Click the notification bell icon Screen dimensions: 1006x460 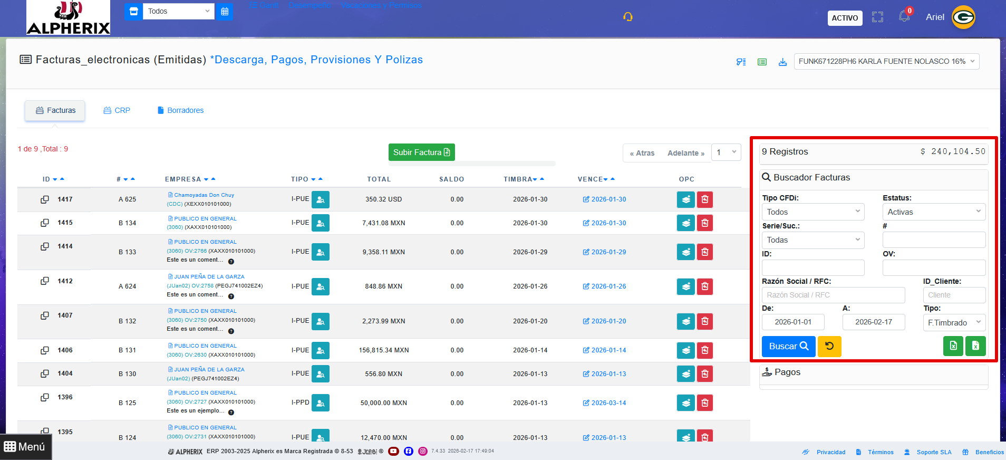pyautogui.click(x=904, y=17)
